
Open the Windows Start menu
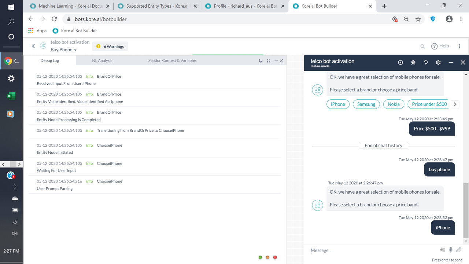11,7
